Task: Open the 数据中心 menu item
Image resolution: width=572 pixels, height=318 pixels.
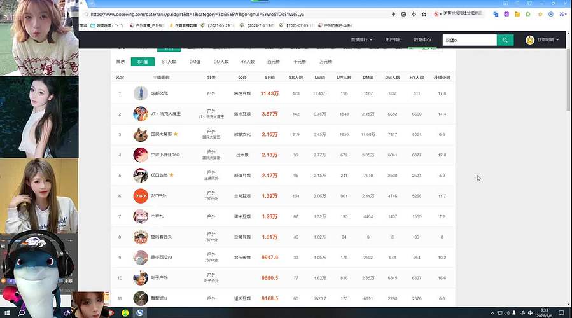Action: pyautogui.click(x=422, y=39)
